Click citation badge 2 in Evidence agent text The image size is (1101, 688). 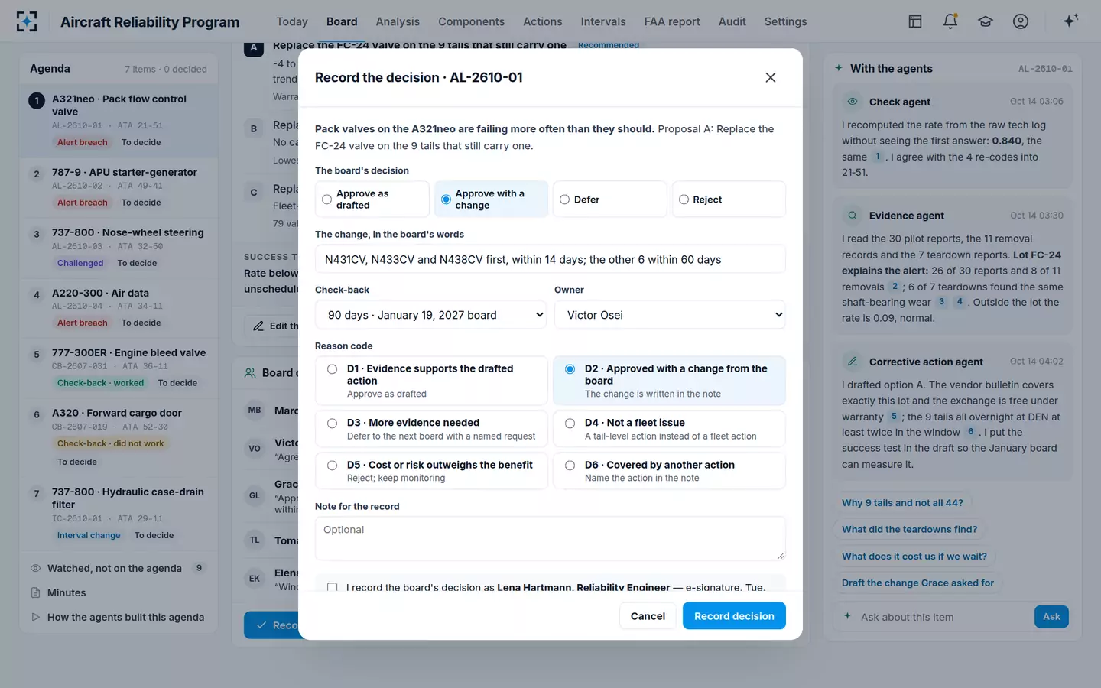click(895, 287)
